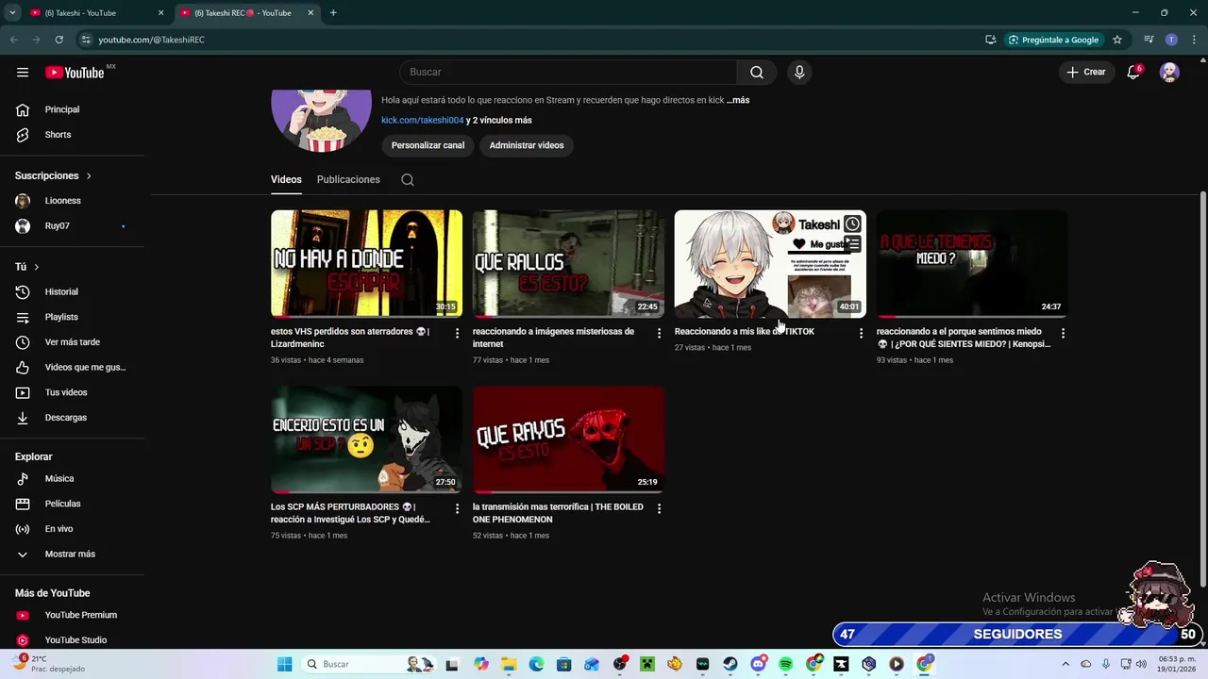Open Steam from the taskbar
This screenshot has width=1208, height=679.
coord(730,664)
